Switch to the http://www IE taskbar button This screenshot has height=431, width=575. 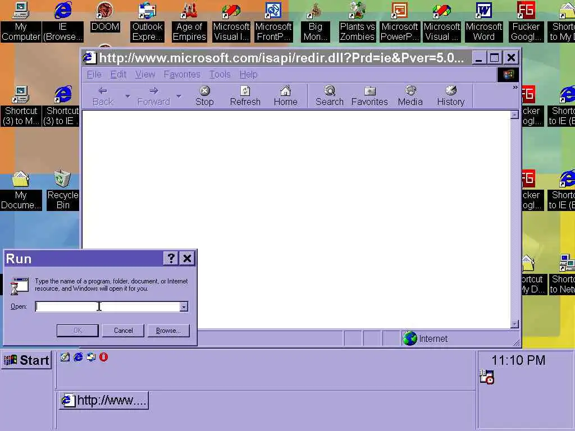pyautogui.click(x=104, y=400)
